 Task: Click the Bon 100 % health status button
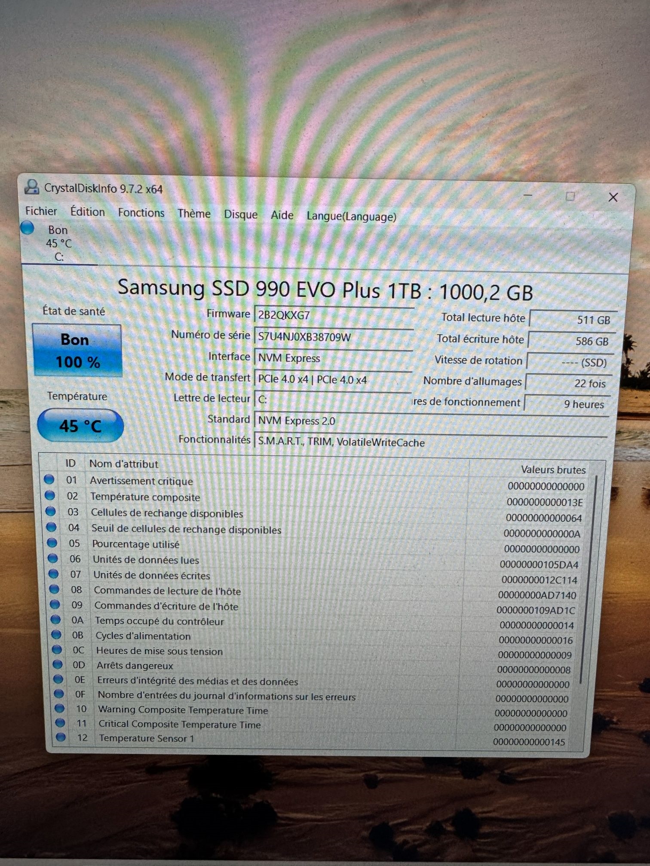[x=77, y=351]
